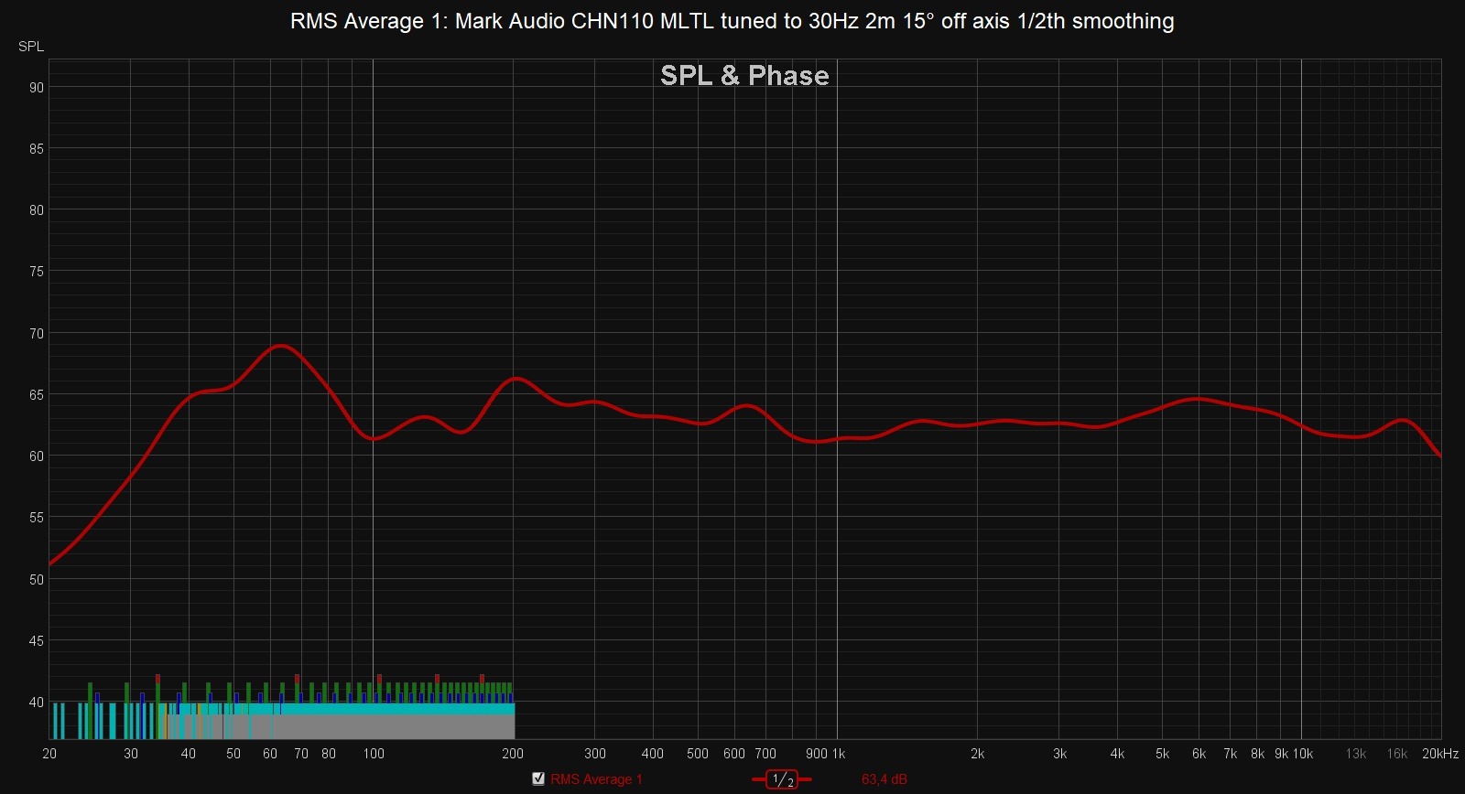Click the red curve peak near 60 Hz
Viewport: 1465px width, 794px height.
[x=280, y=346]
